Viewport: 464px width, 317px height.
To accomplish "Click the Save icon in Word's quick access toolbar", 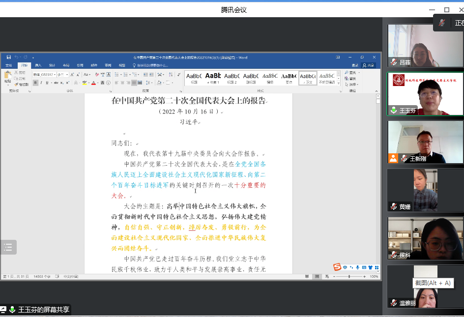I will point(9,58).
